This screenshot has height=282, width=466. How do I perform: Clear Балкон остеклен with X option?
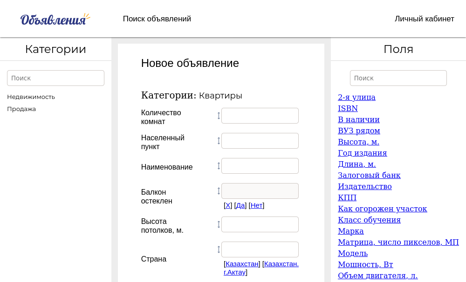[x=228, y=205]
